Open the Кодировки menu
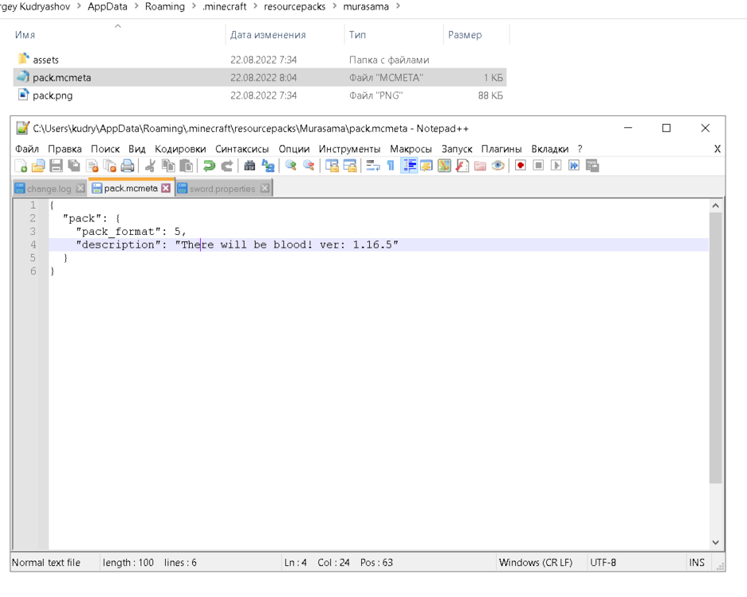 click(x=180, y=149)
